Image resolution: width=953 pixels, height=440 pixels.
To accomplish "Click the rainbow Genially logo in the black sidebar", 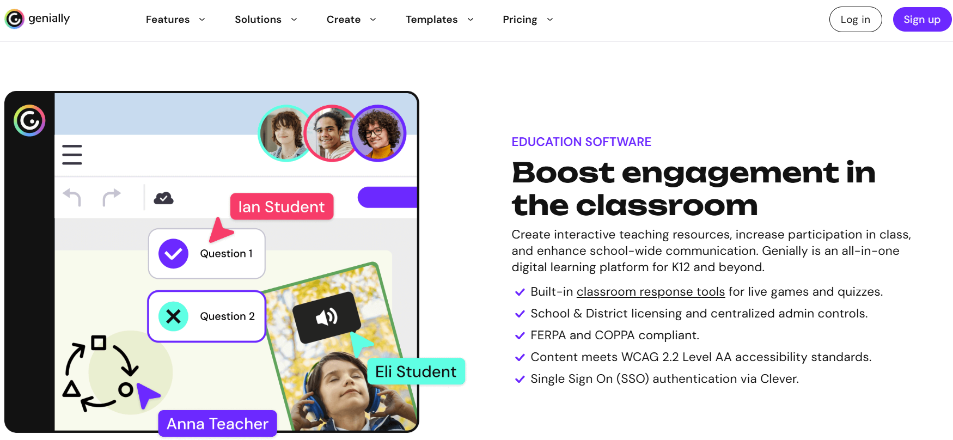I will [29, 120].
